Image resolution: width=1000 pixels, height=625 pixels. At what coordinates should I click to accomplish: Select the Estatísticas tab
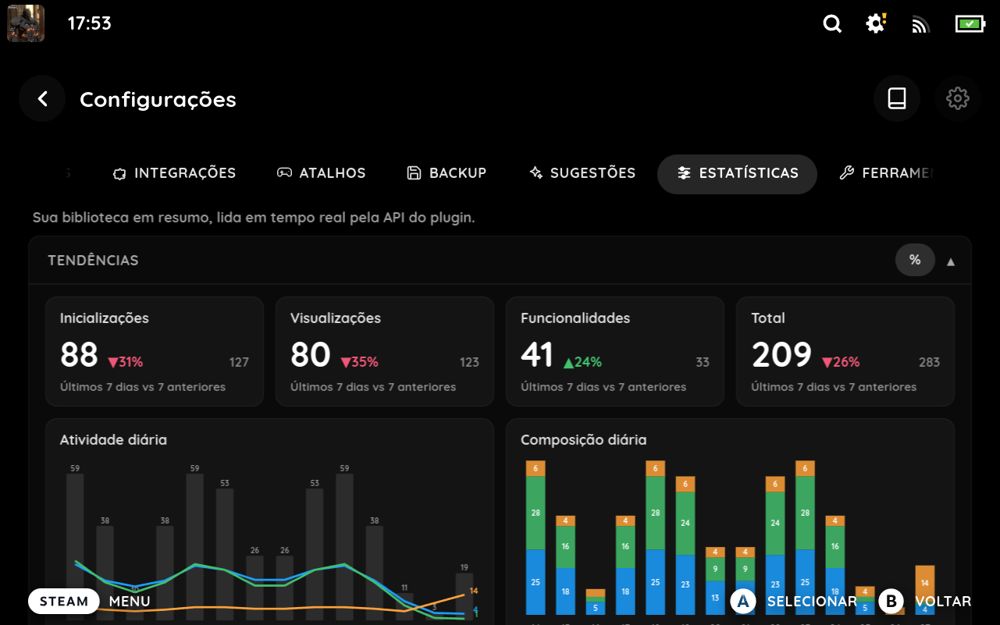tap(737, 173)
